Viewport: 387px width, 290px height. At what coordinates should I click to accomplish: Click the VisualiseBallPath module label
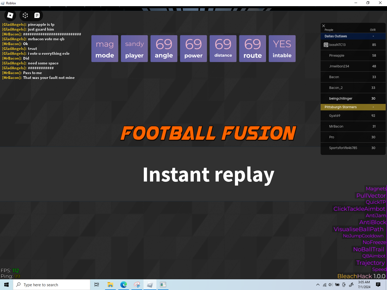(x=359, y=229)
